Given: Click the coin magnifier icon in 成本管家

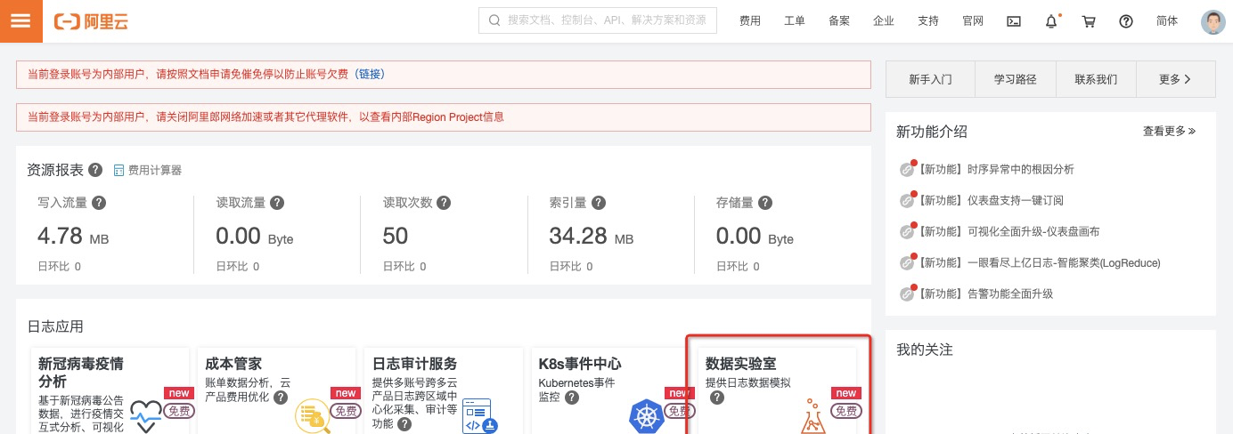Looking at the screenshot, I should coord(314,416).
